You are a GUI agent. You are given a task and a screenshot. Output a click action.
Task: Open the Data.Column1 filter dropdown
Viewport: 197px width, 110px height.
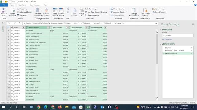pyautogui.click(x=48, y=28)
